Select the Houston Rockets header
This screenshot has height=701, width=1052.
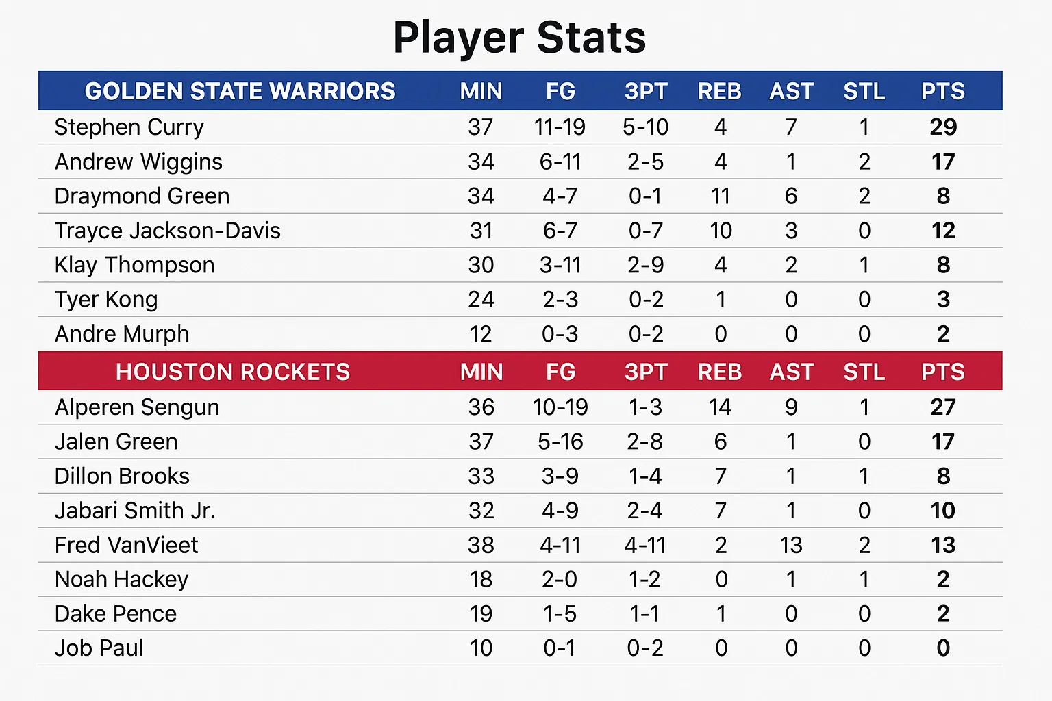click(233, 372)
